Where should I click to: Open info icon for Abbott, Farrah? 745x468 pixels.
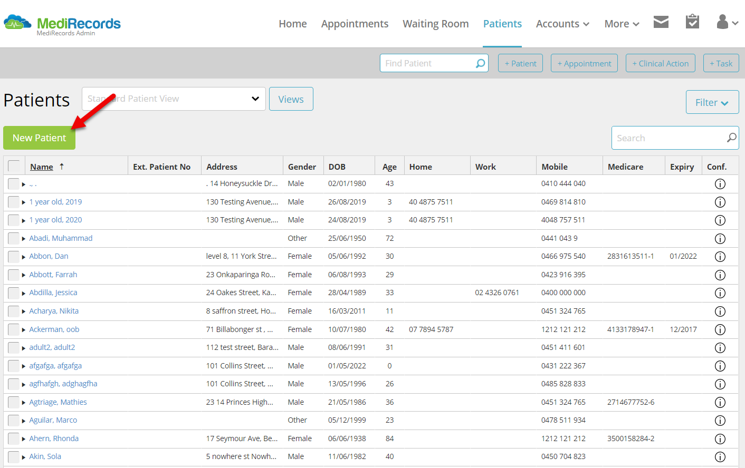(720, 275)
